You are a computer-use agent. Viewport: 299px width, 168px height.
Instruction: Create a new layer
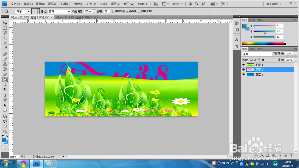pos(286,155)
